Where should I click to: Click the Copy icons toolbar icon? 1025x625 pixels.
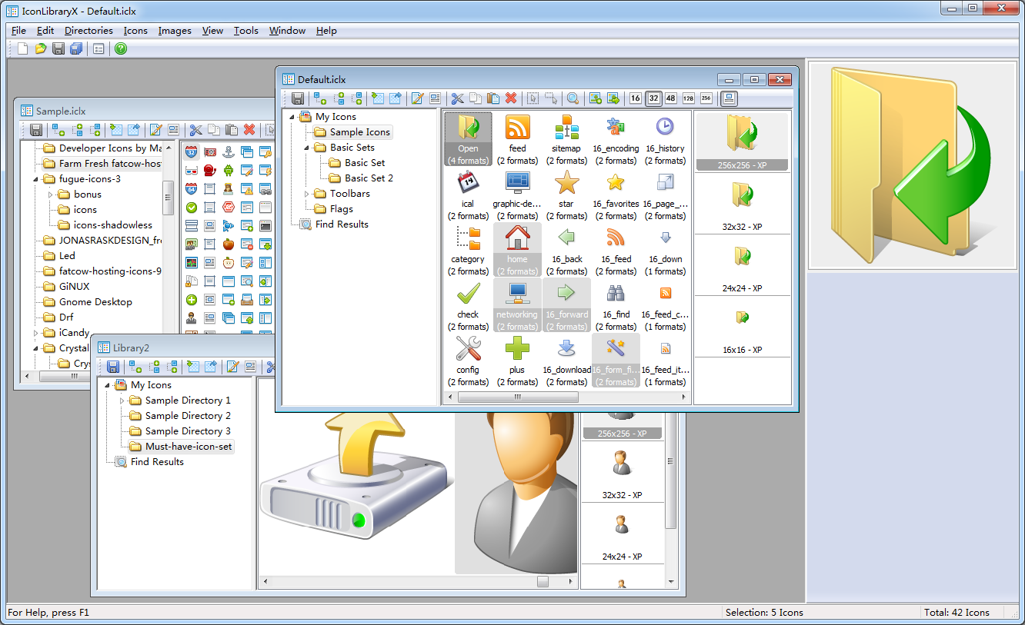476,98
